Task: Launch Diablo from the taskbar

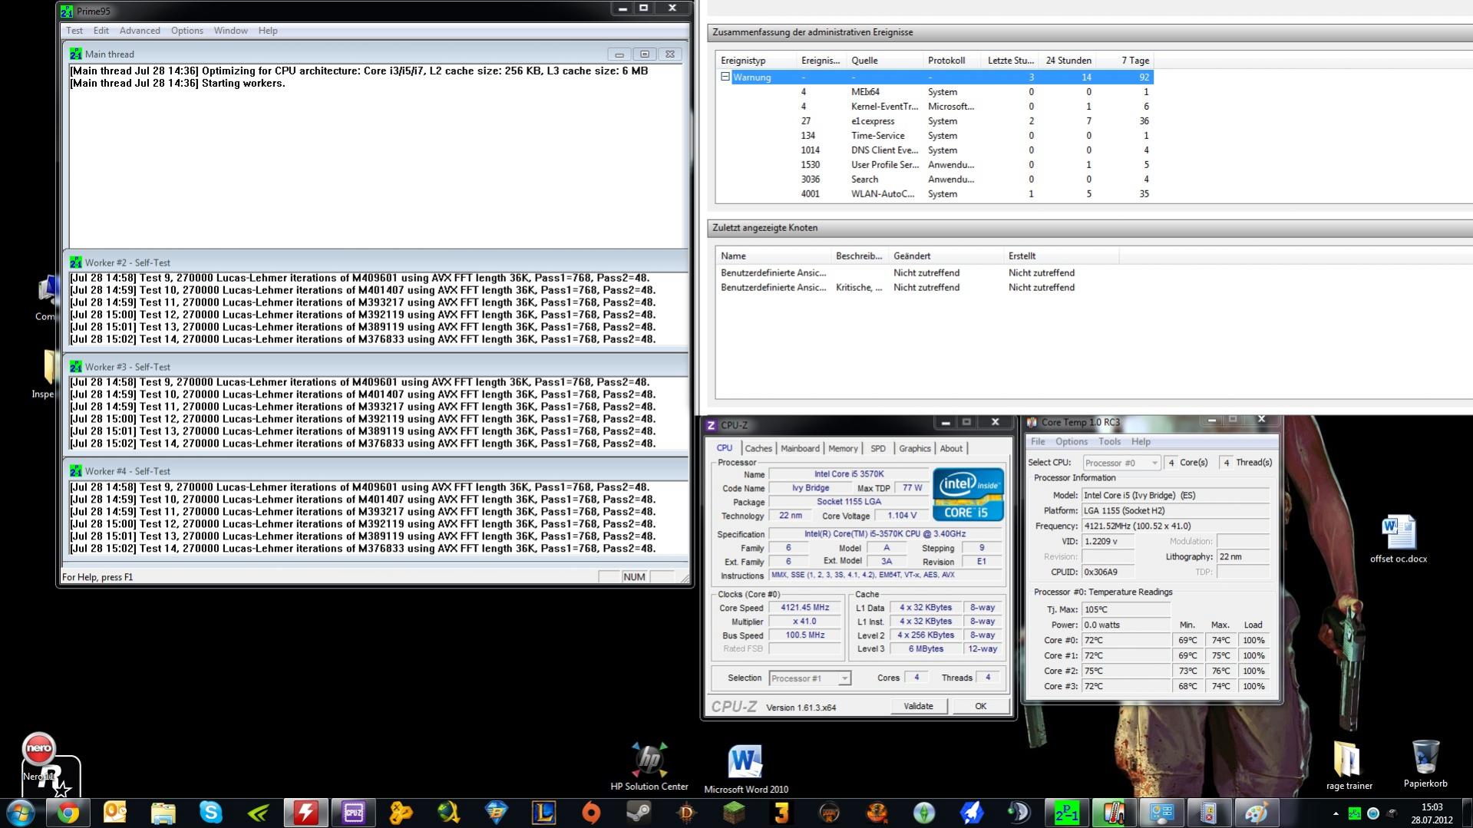Action: [686, 813]
